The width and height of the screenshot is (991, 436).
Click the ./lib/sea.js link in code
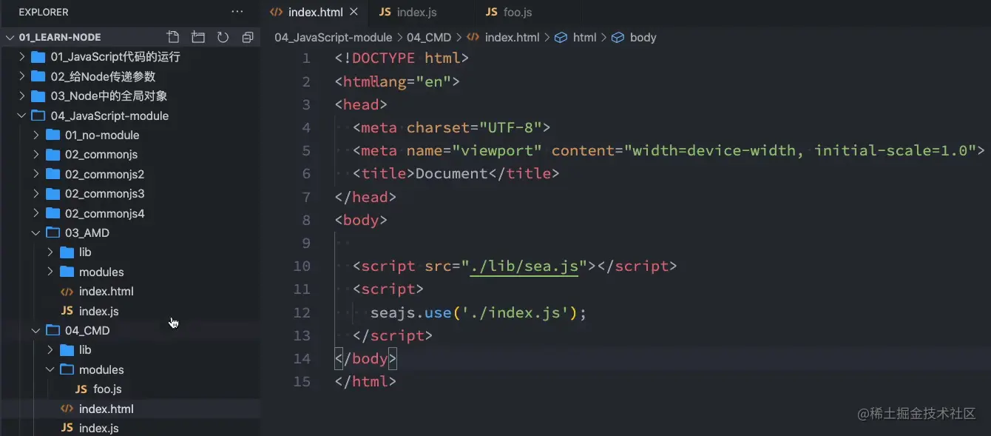524,266
